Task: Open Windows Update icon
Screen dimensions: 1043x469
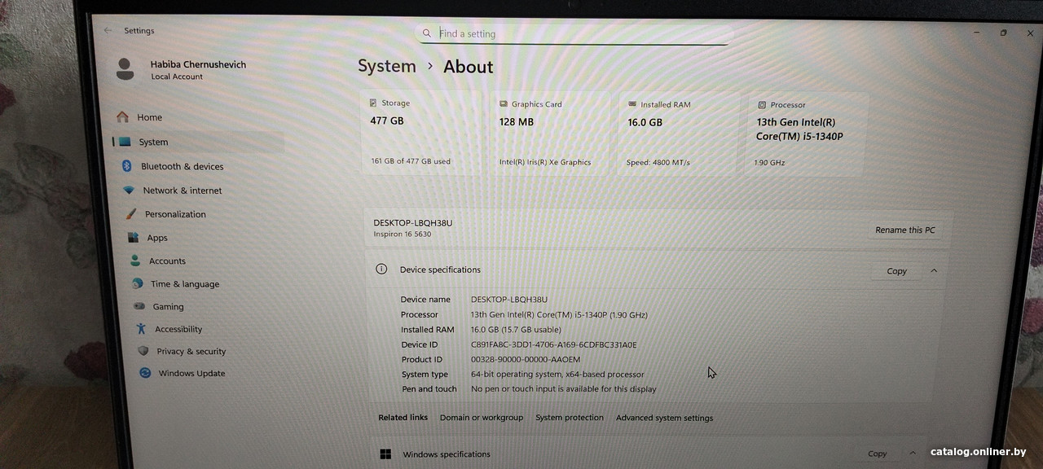Action: coord(145,373)
